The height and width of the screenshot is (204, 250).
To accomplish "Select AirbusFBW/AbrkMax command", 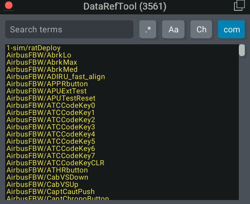I will pos(42,62).
